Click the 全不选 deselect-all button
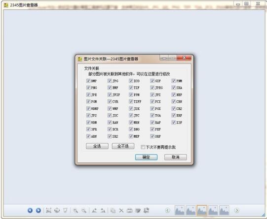The width and height of the screenshot is (267, 219). point(123,146)
